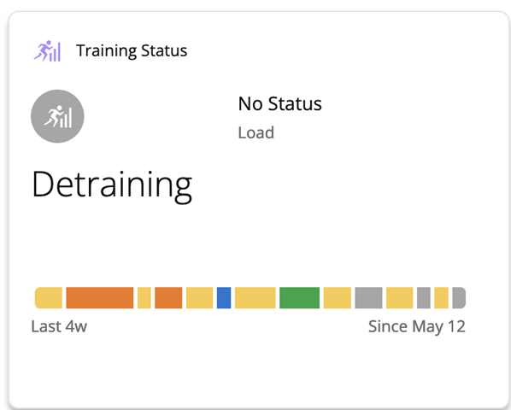511x410 pixels.
Task: Click the Since May 12 label
Action: 417,326
